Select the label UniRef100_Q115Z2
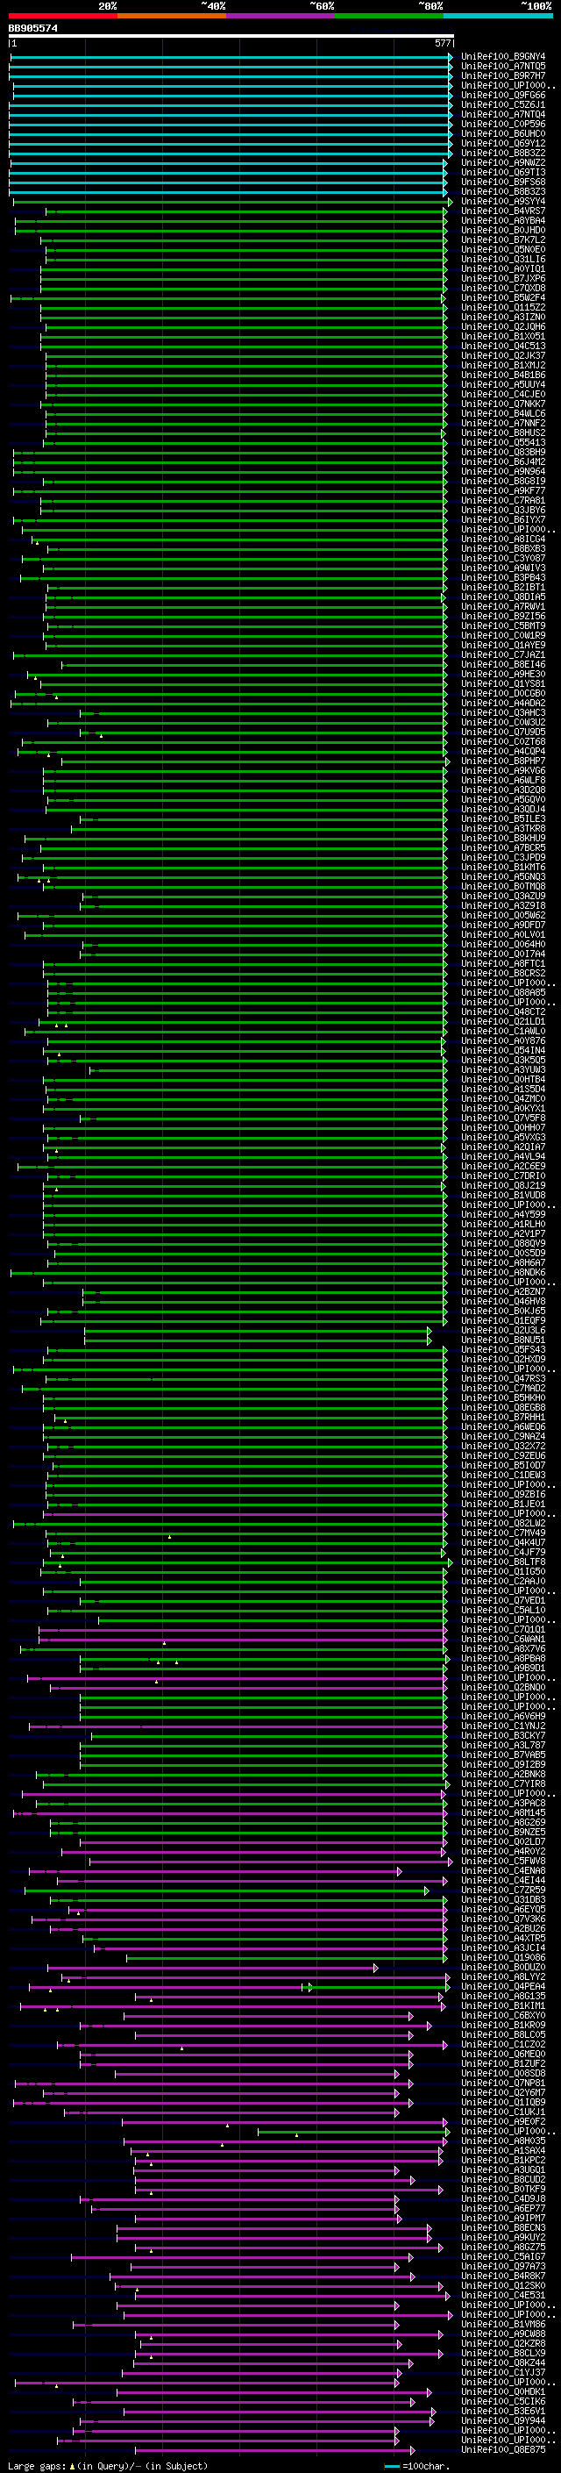The image size is (561, 2473). 502,307
